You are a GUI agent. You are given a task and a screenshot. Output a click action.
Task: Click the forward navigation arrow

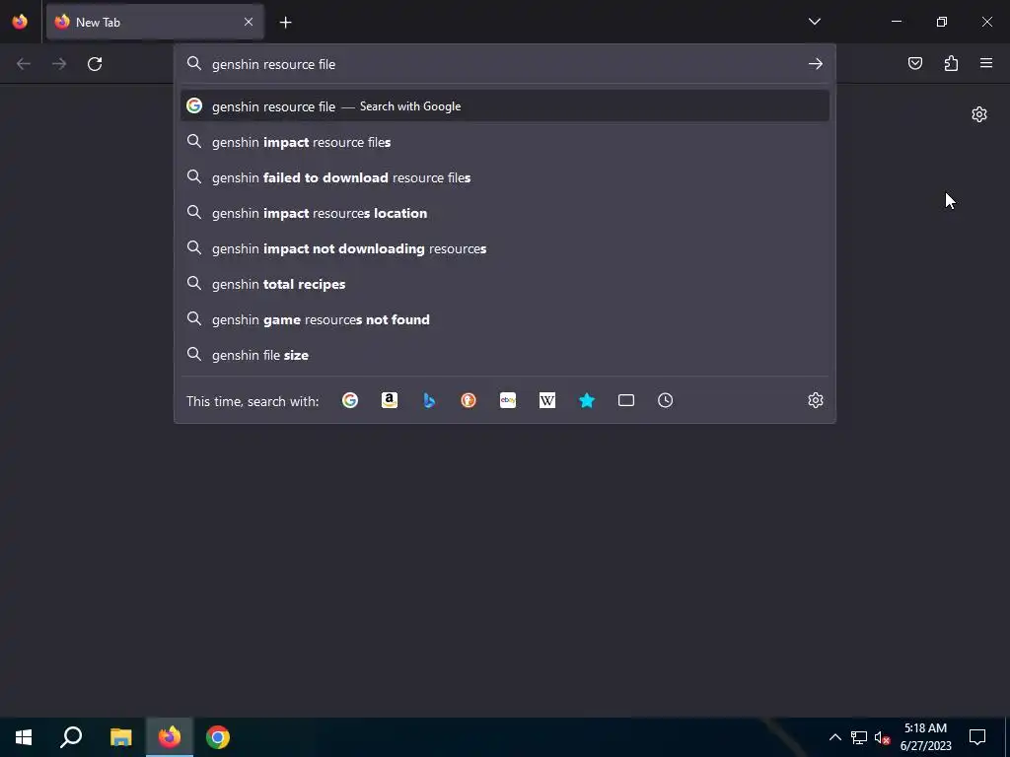point(59,64)
